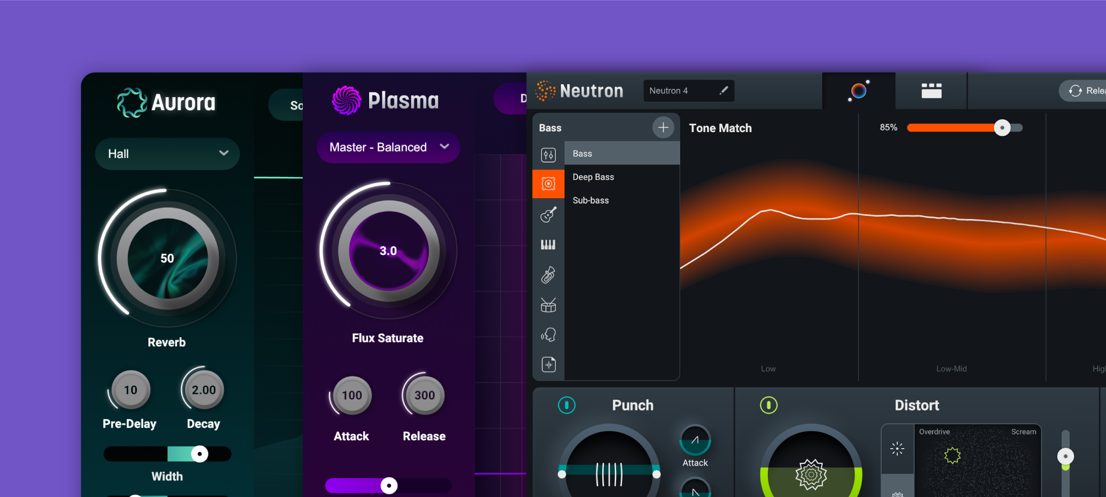Click the Relearn button in Neutron
Image resolution: width=1106 pixels, height=497 pixels.
1083,91
